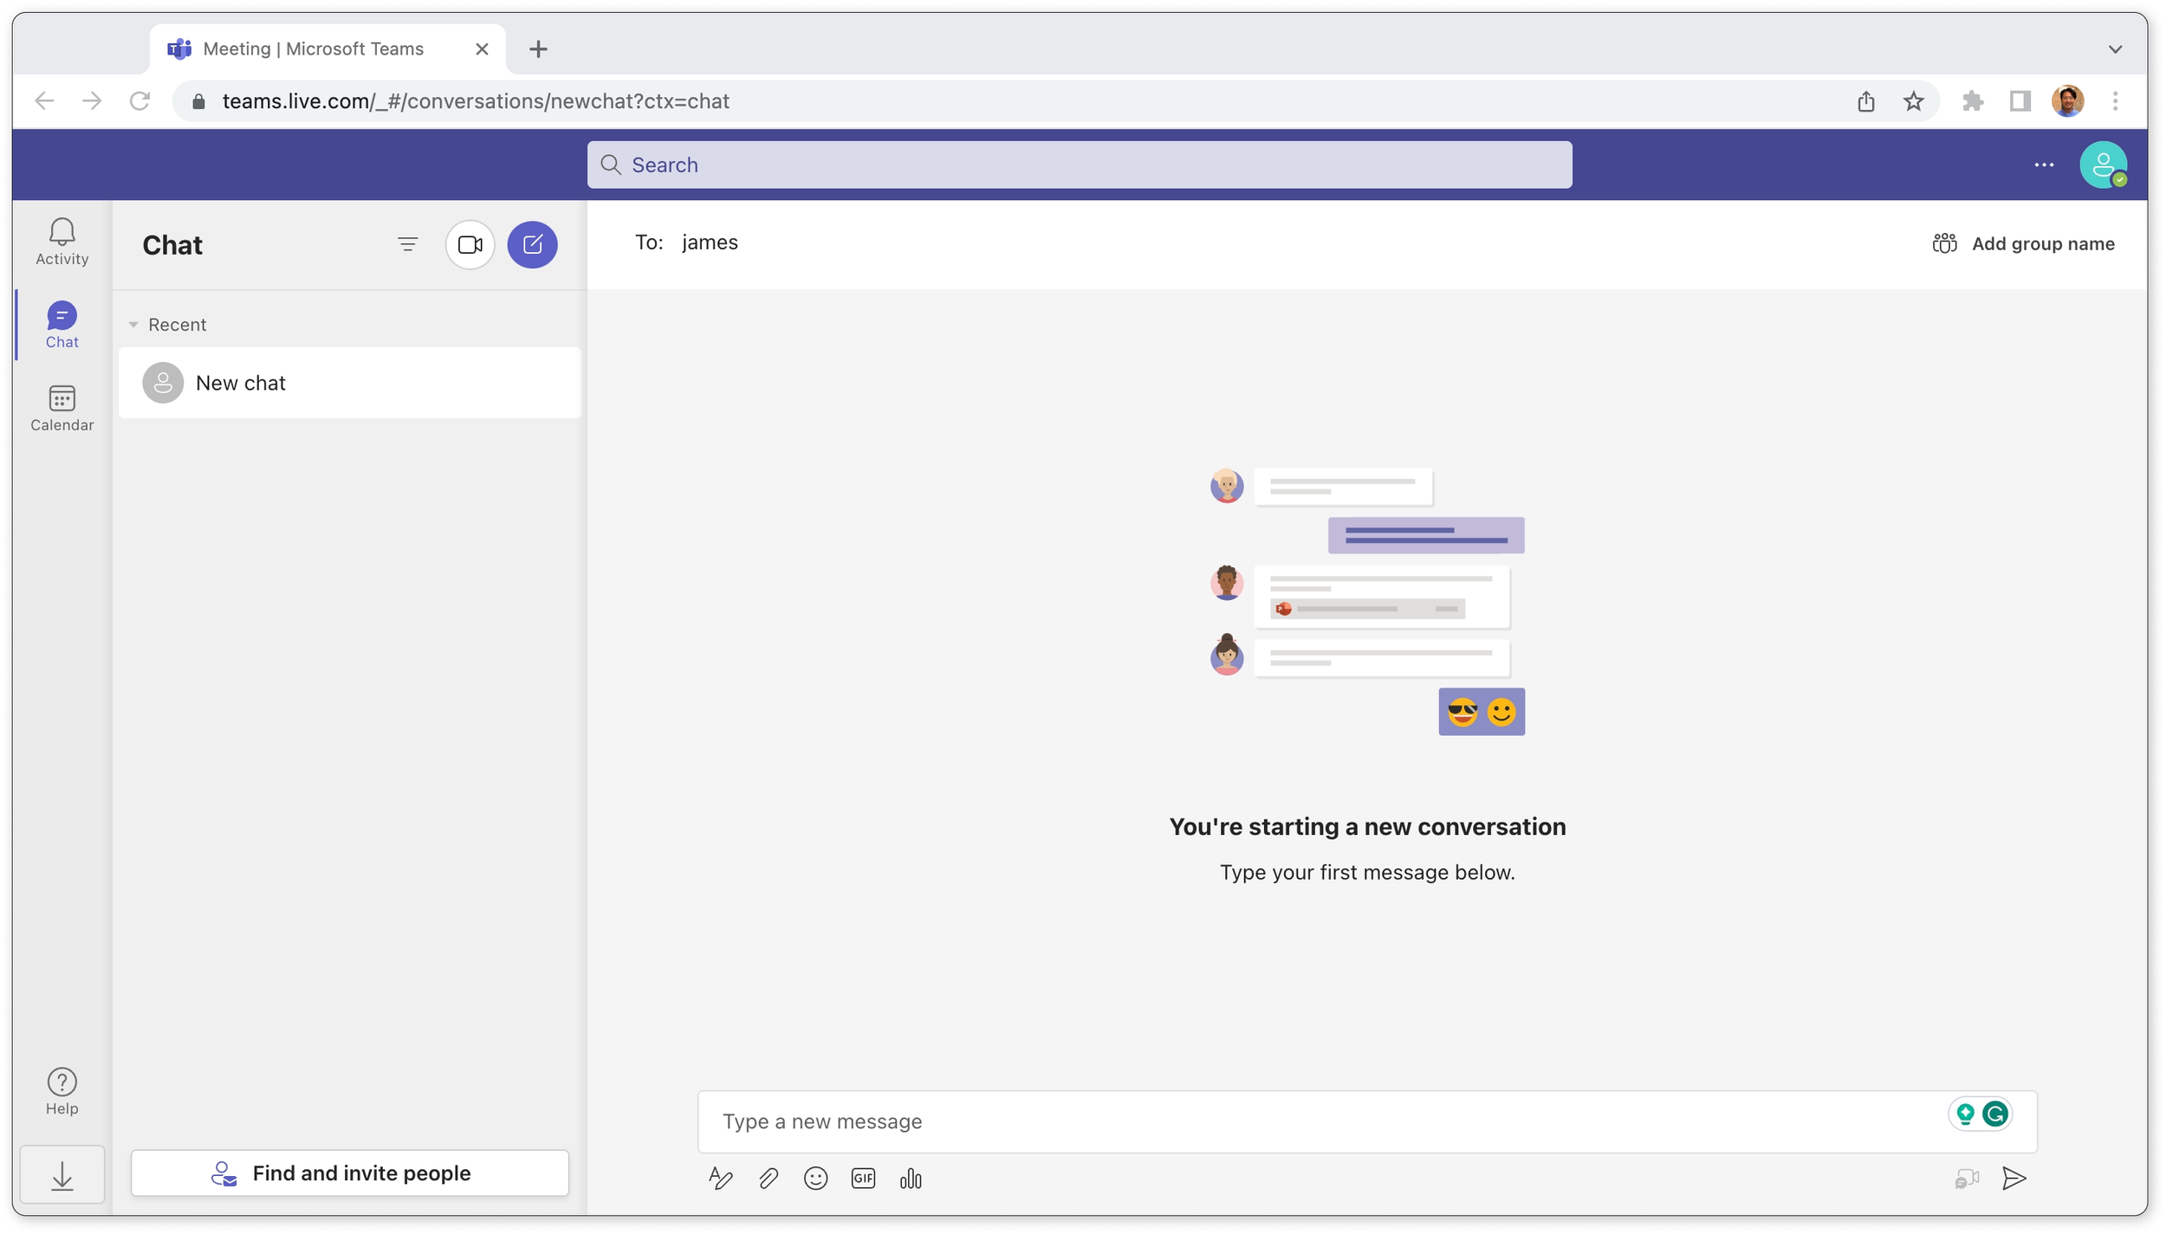Open the Calendar tab

tap(62, 408)
